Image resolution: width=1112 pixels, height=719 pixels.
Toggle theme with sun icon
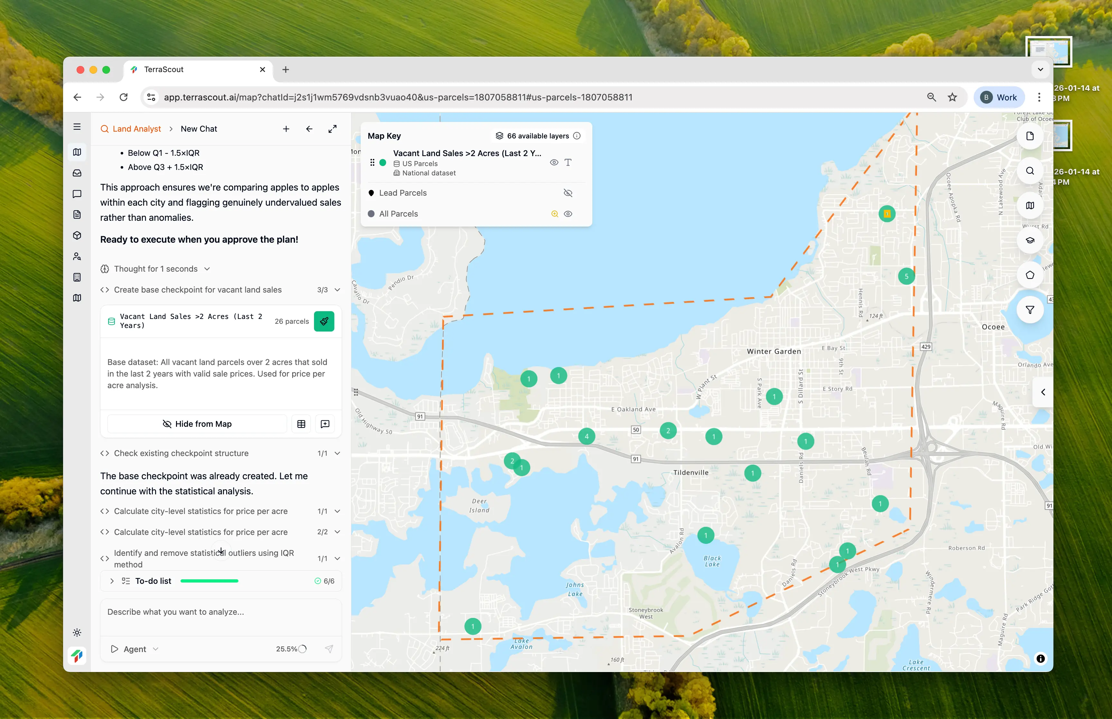pos(78,633)
